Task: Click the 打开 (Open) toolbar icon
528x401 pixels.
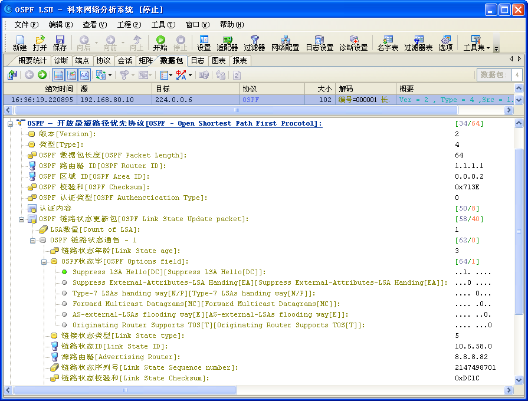Action: click(x=40, y=42)
